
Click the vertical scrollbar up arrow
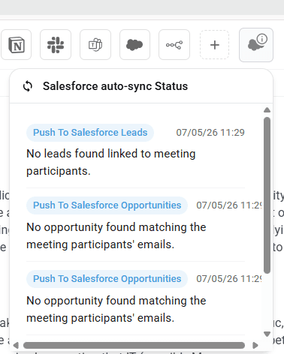coord(267,110)
